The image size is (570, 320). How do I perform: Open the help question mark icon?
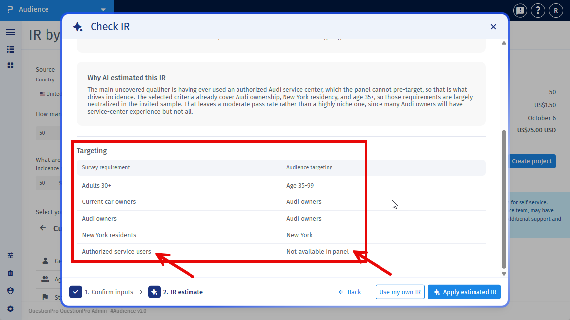click(538, 11)
